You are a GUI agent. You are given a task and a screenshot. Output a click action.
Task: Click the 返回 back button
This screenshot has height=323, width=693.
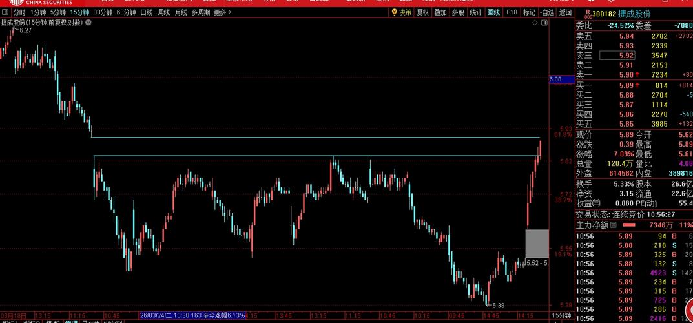click(565, 12)
